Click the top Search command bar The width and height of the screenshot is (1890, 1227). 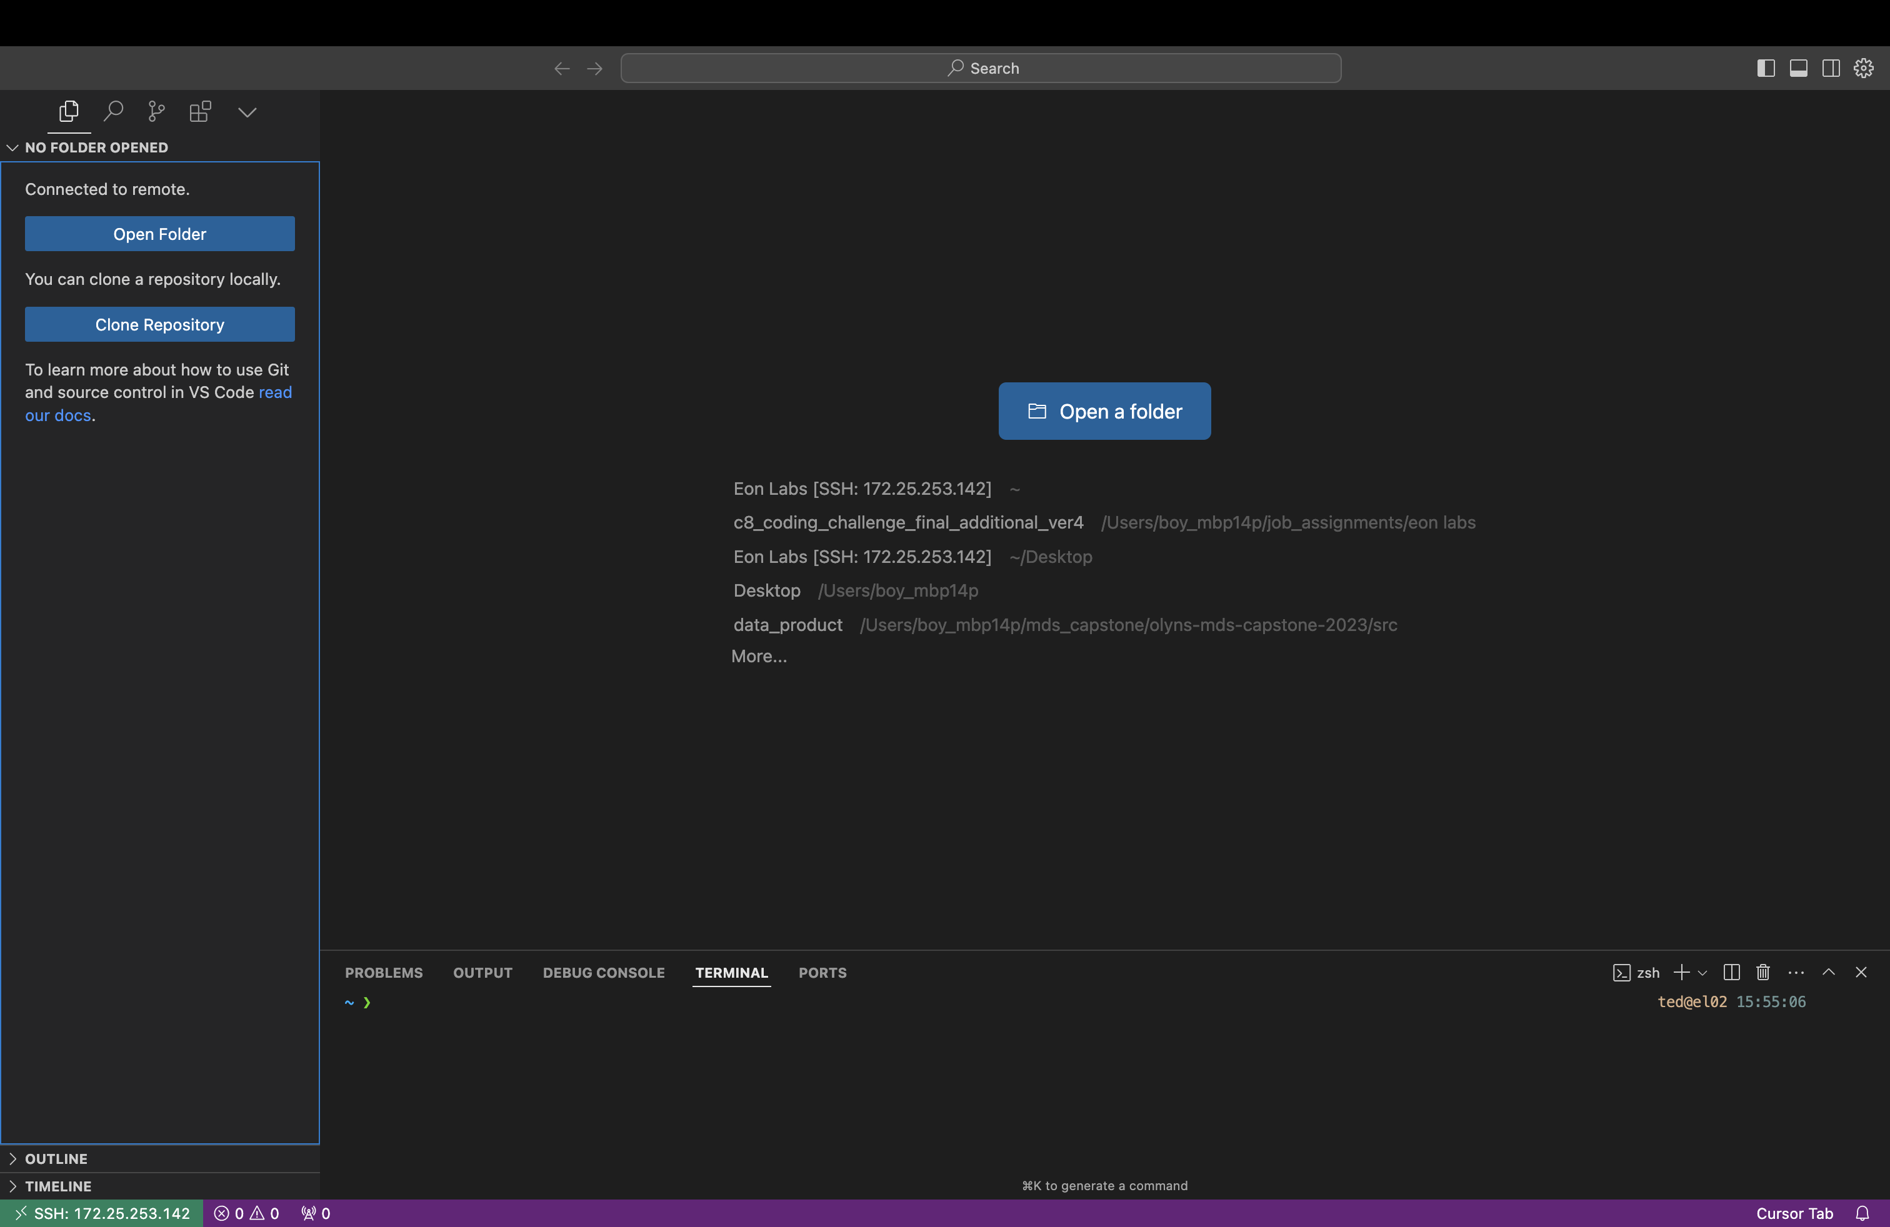[981, 68]
